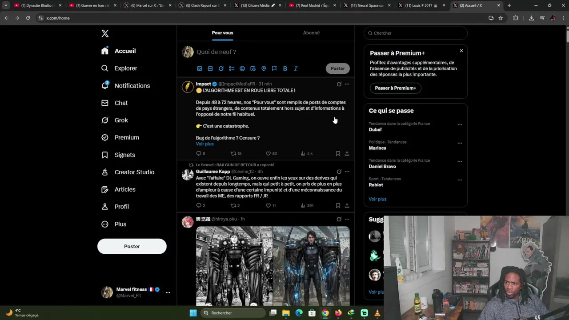569x320 pixels.
Task: Tag a location in the post
Action: [264, 68]
